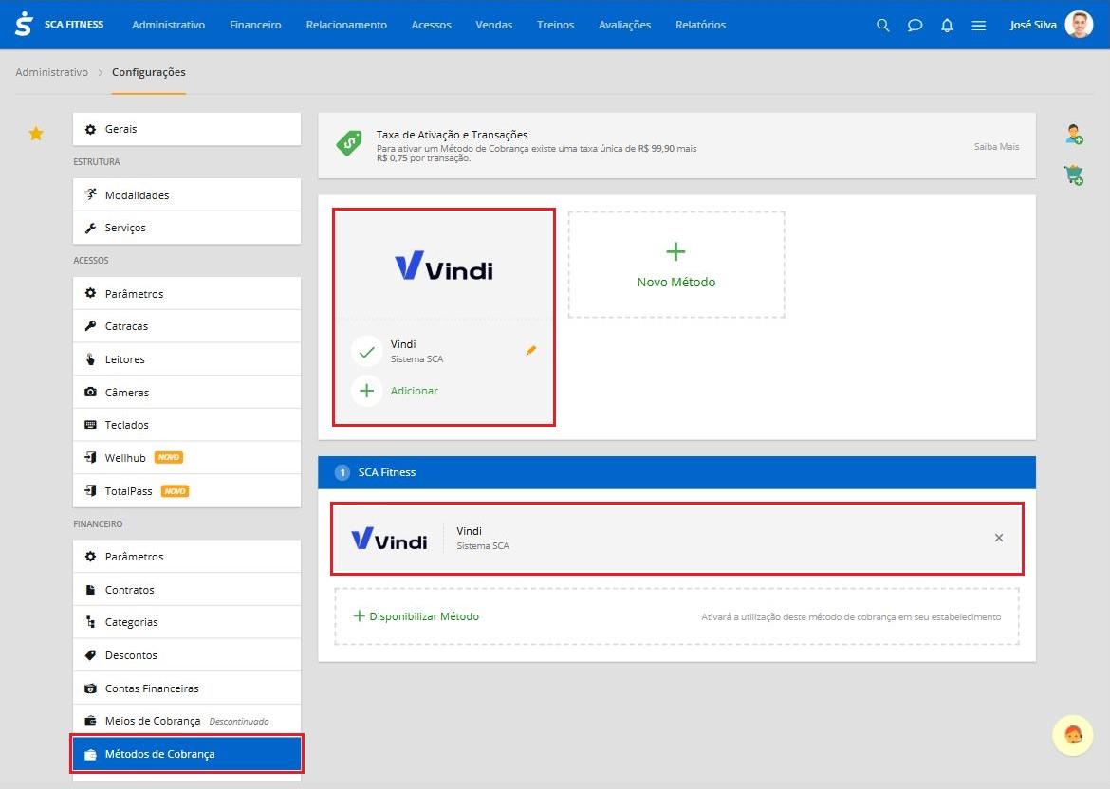Open Catracas in sidebar
Image resolution: width=1110 pixels, height=789 pixels.
(187, 326)
